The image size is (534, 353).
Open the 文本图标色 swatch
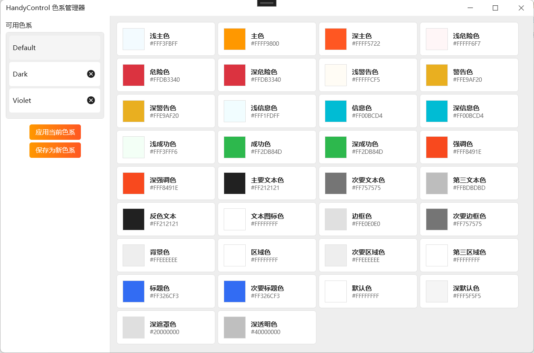coord(235,219)
